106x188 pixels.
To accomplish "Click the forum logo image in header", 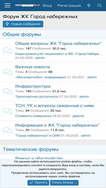I will pos(27,5).
